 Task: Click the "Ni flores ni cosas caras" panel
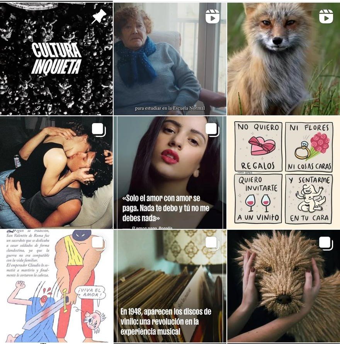click(x=309, y=147)
